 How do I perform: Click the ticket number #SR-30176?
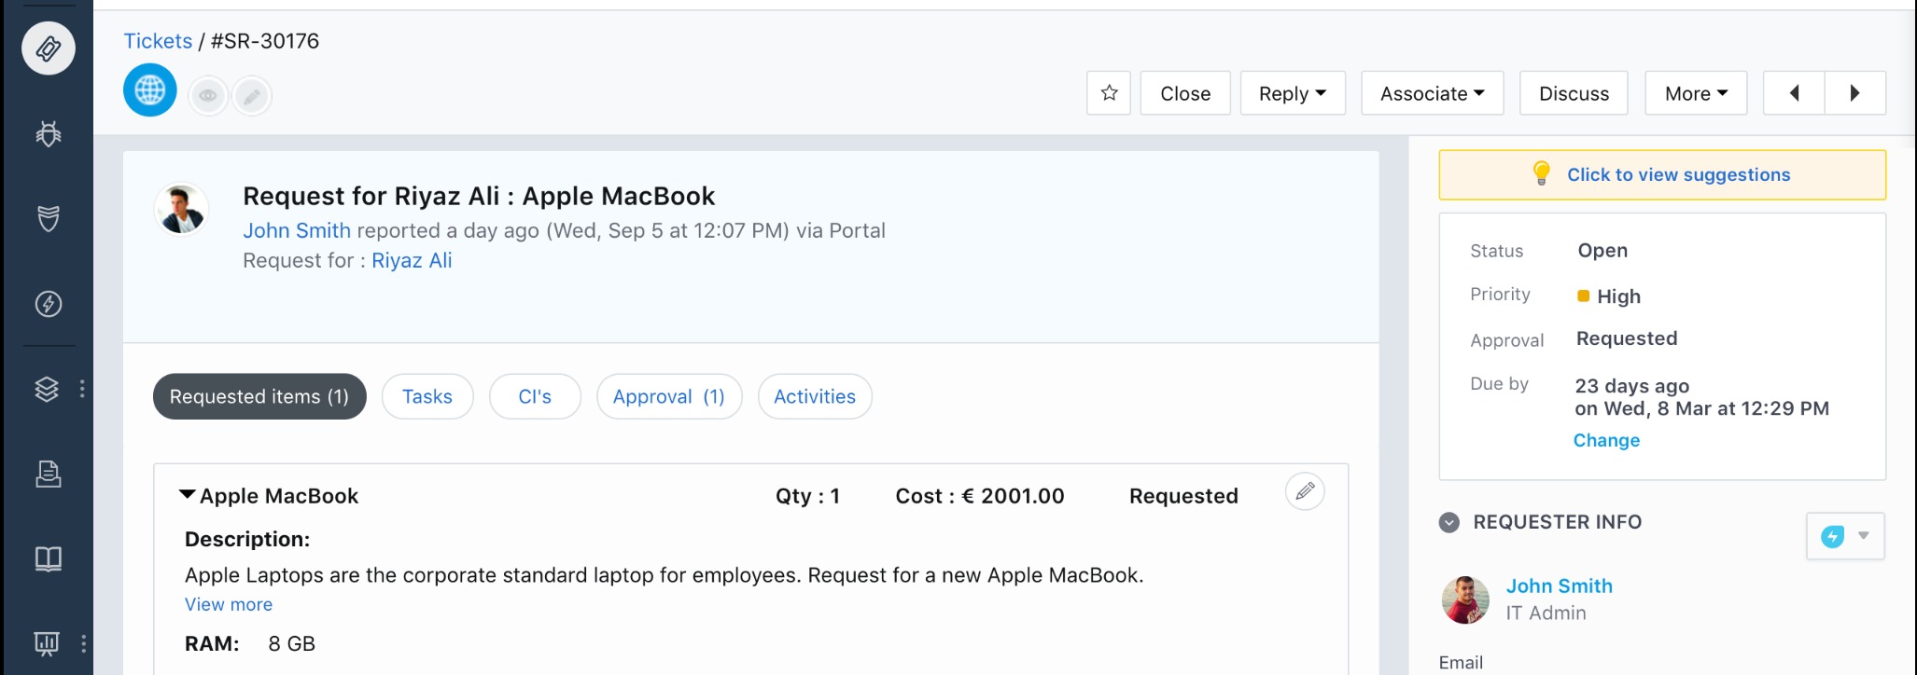click(265, 41)
